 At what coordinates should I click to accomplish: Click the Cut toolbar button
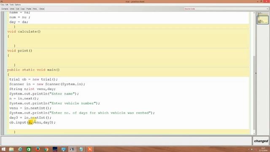point(18,9)
